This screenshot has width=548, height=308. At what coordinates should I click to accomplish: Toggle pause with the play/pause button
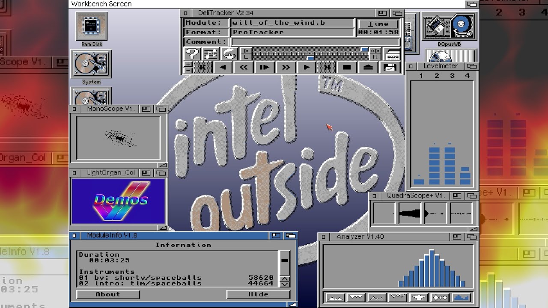(265, 67)
